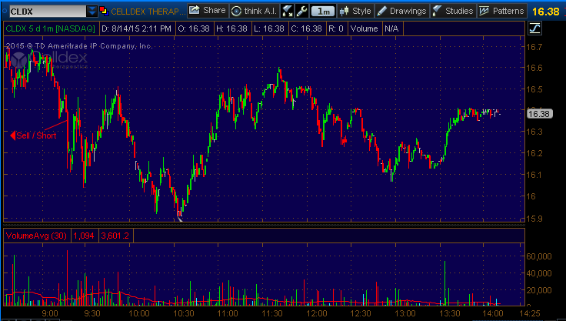
Task: Click the 12:00 time axis label
Action: tap(317, 313)
